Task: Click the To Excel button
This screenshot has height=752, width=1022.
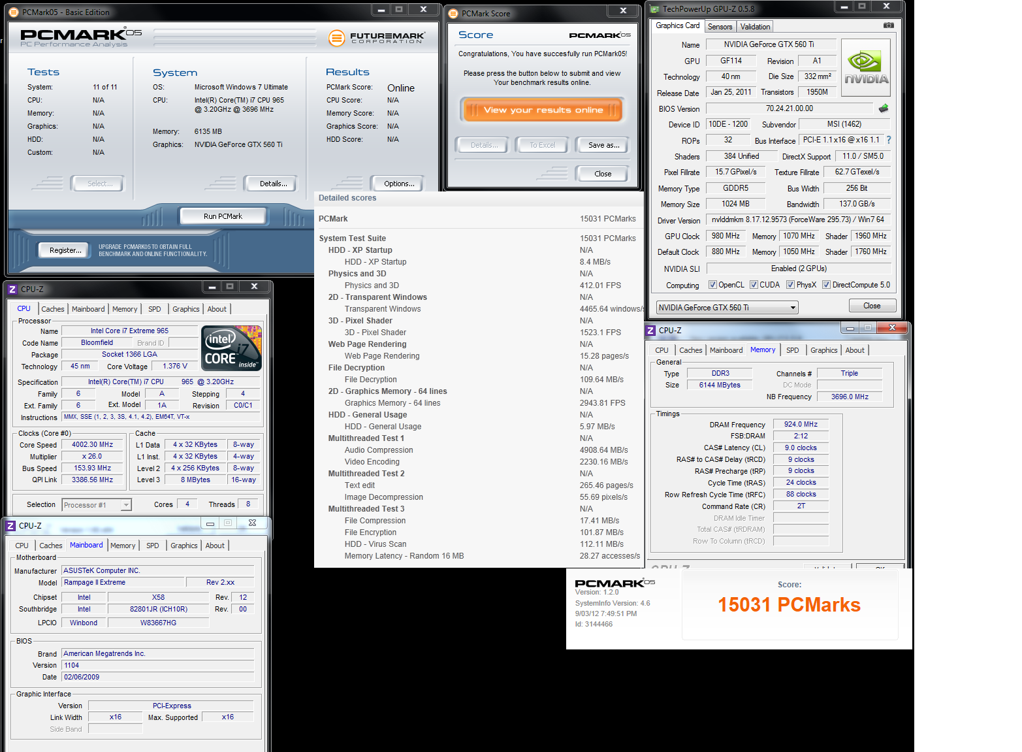Action: coord(542,145)
